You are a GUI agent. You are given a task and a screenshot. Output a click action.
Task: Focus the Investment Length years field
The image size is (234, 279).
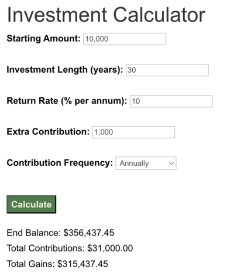pos(167,70)
